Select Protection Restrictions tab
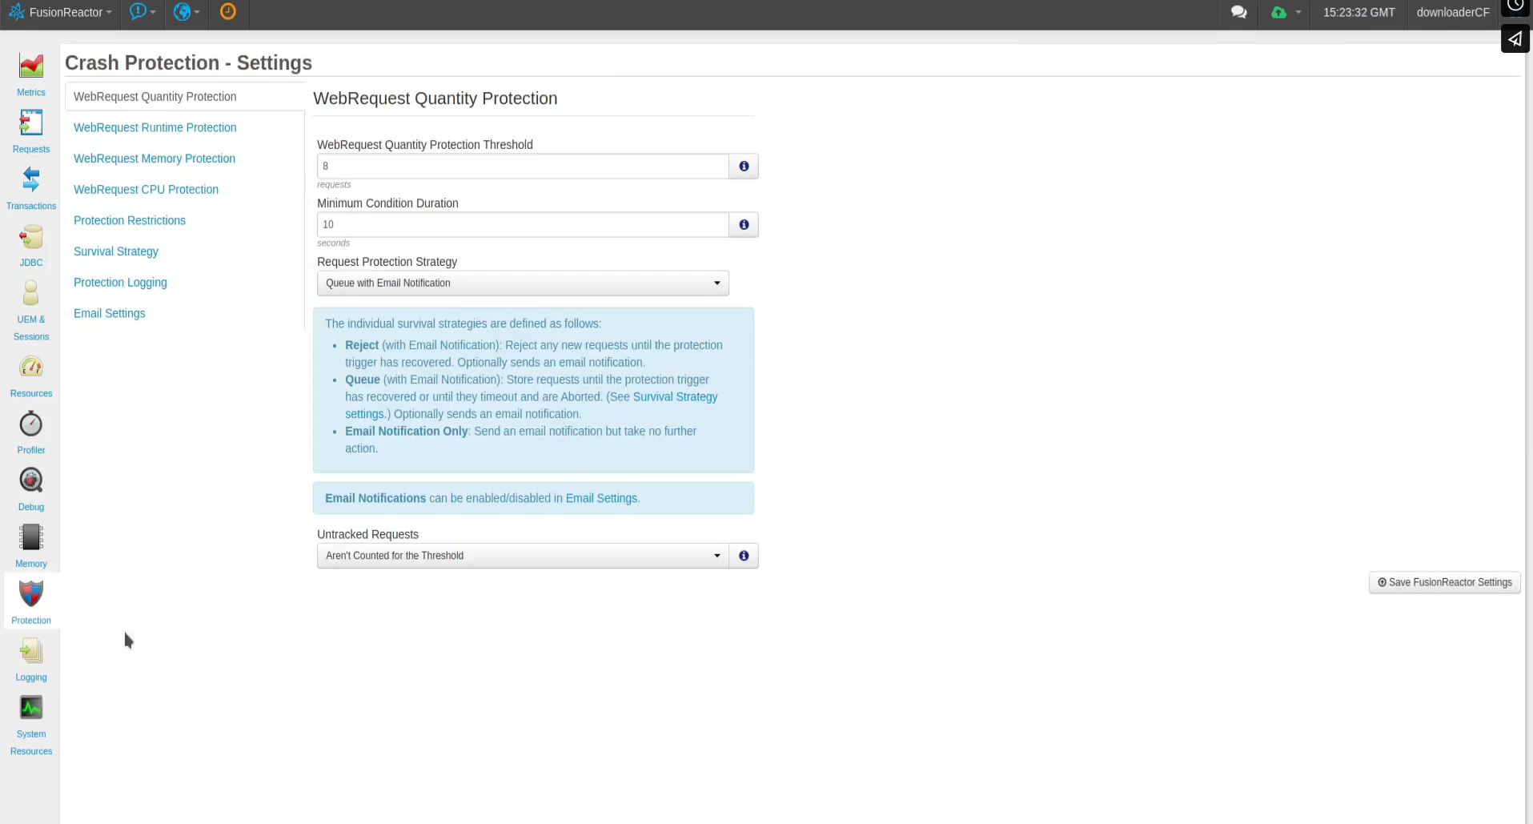This screenshot has height=824, width=1533. click(x=130, y=220)
